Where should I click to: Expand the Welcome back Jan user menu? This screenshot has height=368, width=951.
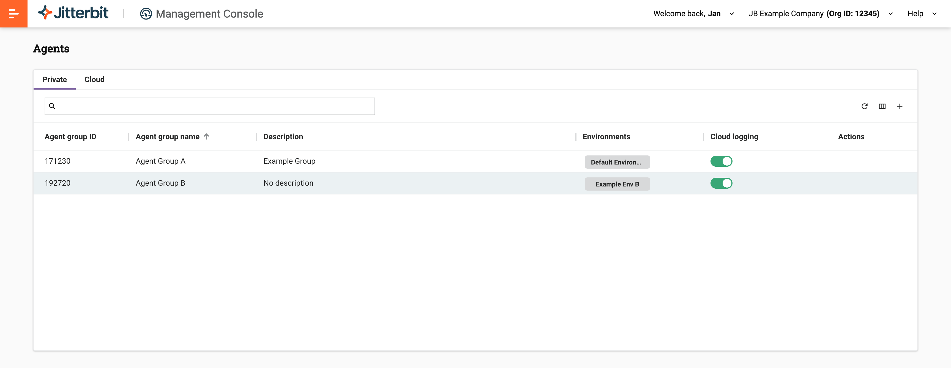(x=693, y=14)
